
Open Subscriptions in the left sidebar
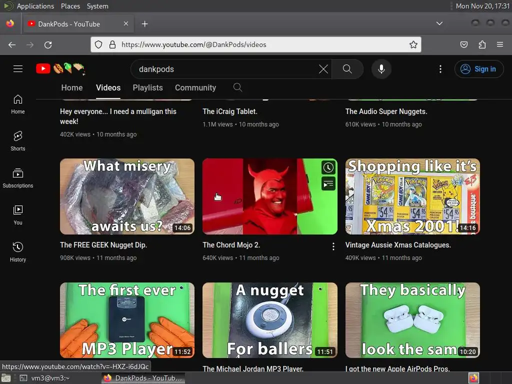(x=18, y=178)
